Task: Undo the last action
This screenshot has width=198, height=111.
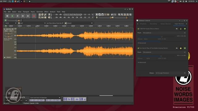Action: coord(112,14)
